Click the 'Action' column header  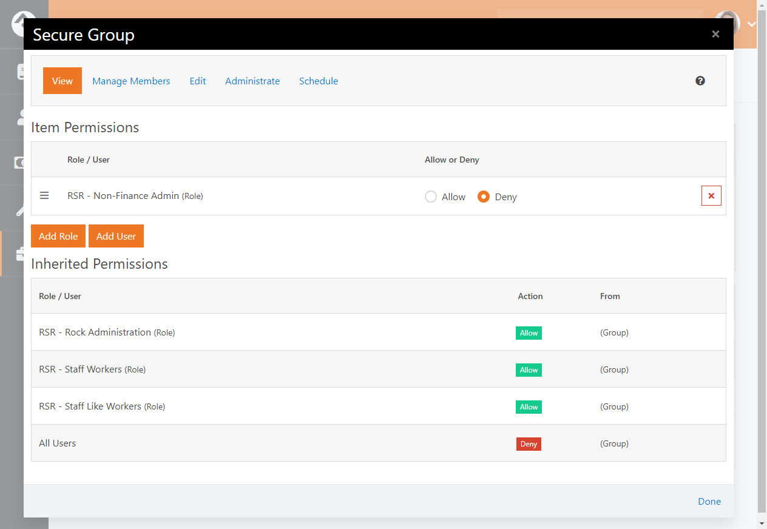click(x=530, y=296)
